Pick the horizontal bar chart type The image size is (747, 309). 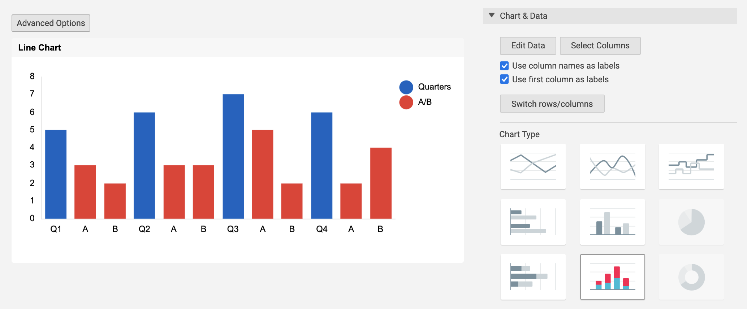click(533, 222)
